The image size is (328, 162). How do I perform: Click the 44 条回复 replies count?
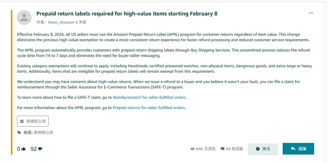tap(234, 149)
